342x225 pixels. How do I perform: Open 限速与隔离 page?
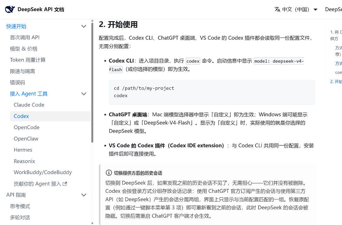(x=22, y=71)
